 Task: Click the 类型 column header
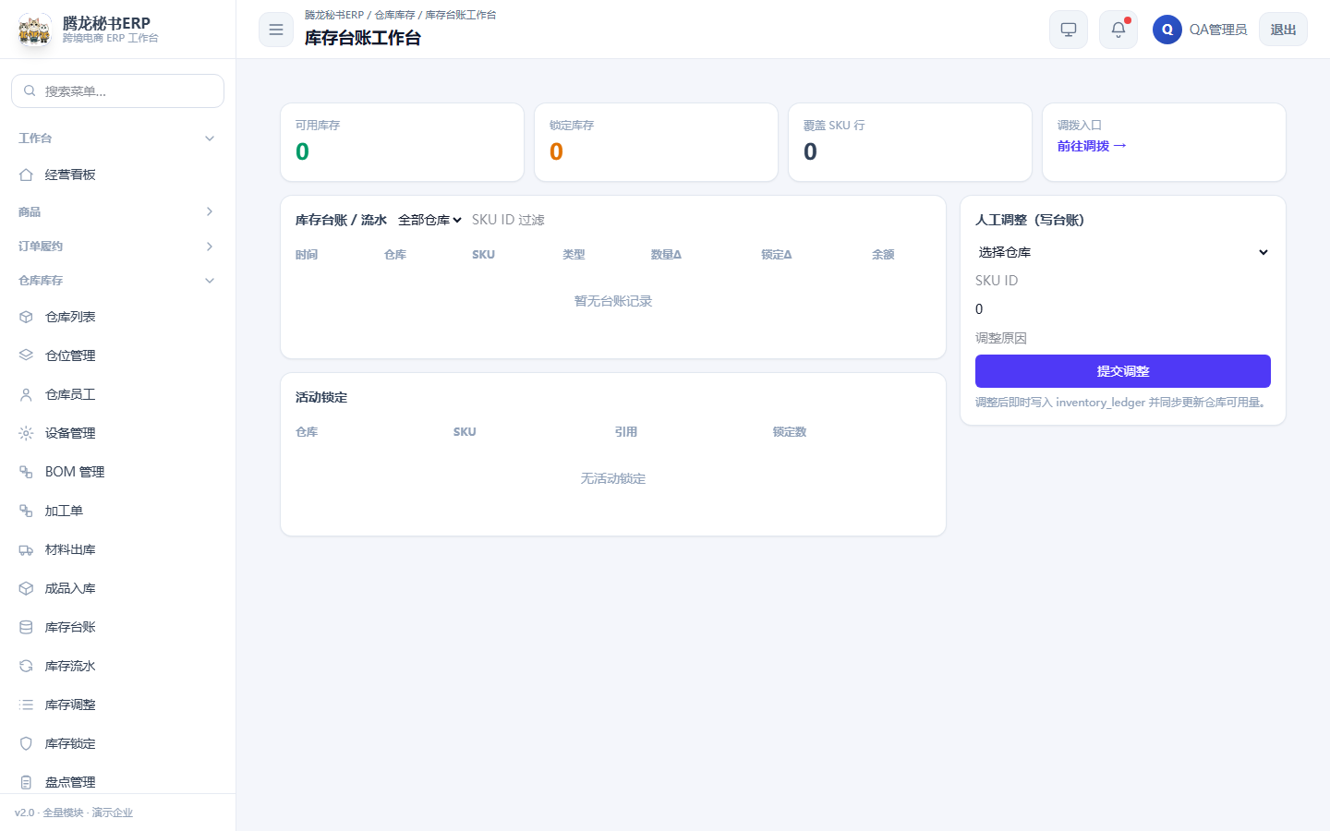click(574, 255)
